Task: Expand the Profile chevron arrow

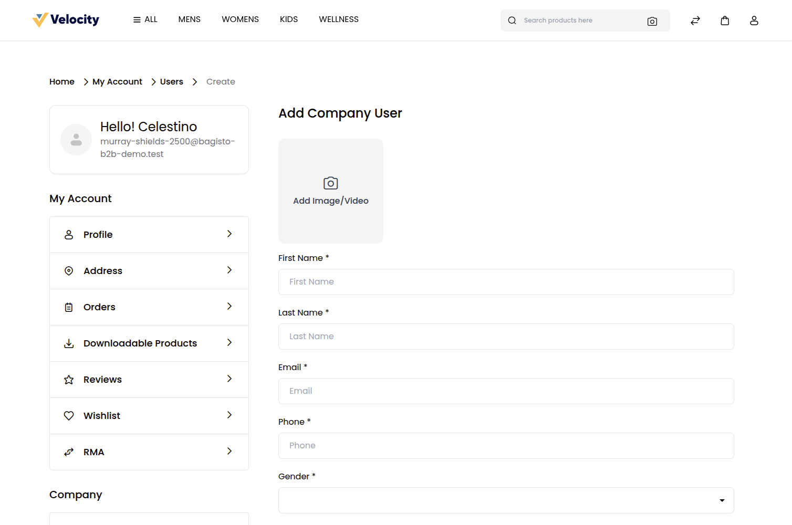Action: (x=230, y=234)
